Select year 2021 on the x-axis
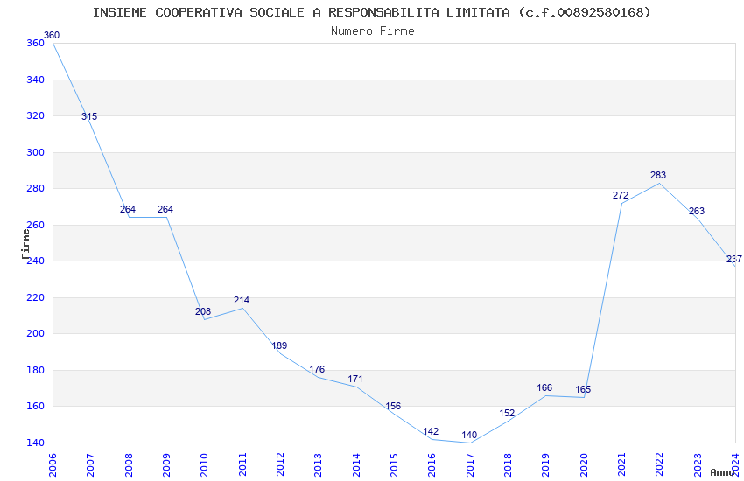 [x=622, y=464]
